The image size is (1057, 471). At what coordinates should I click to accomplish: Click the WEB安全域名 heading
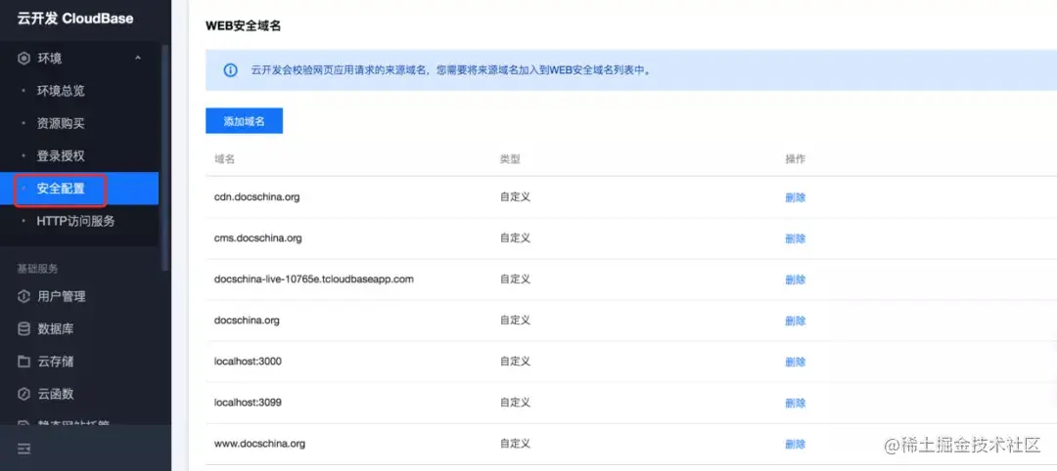pyautogui.click(x=243, y=26)
